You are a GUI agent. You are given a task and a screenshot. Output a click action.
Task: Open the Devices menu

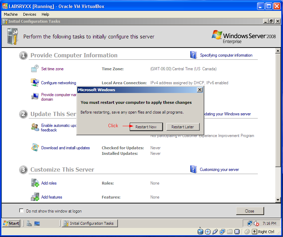[30, 14]
